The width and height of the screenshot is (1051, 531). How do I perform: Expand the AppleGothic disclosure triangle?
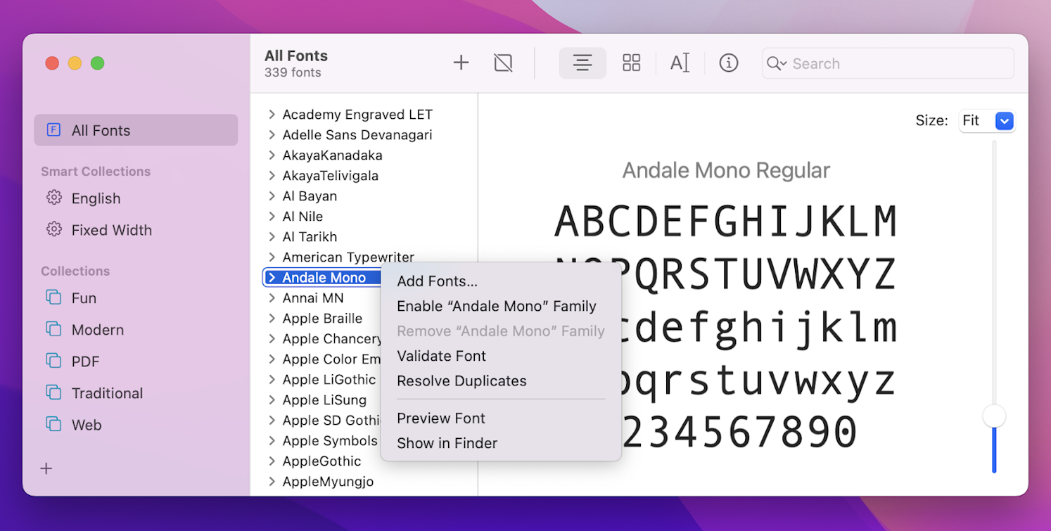coord(272,461)
